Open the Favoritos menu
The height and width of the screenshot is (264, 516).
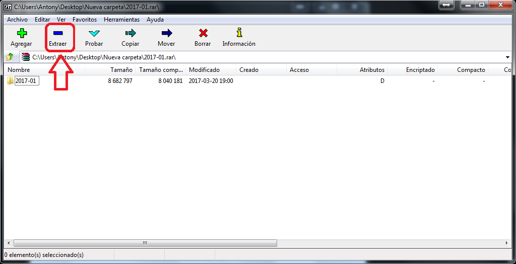pyautogui.click(x=85, y=20)
